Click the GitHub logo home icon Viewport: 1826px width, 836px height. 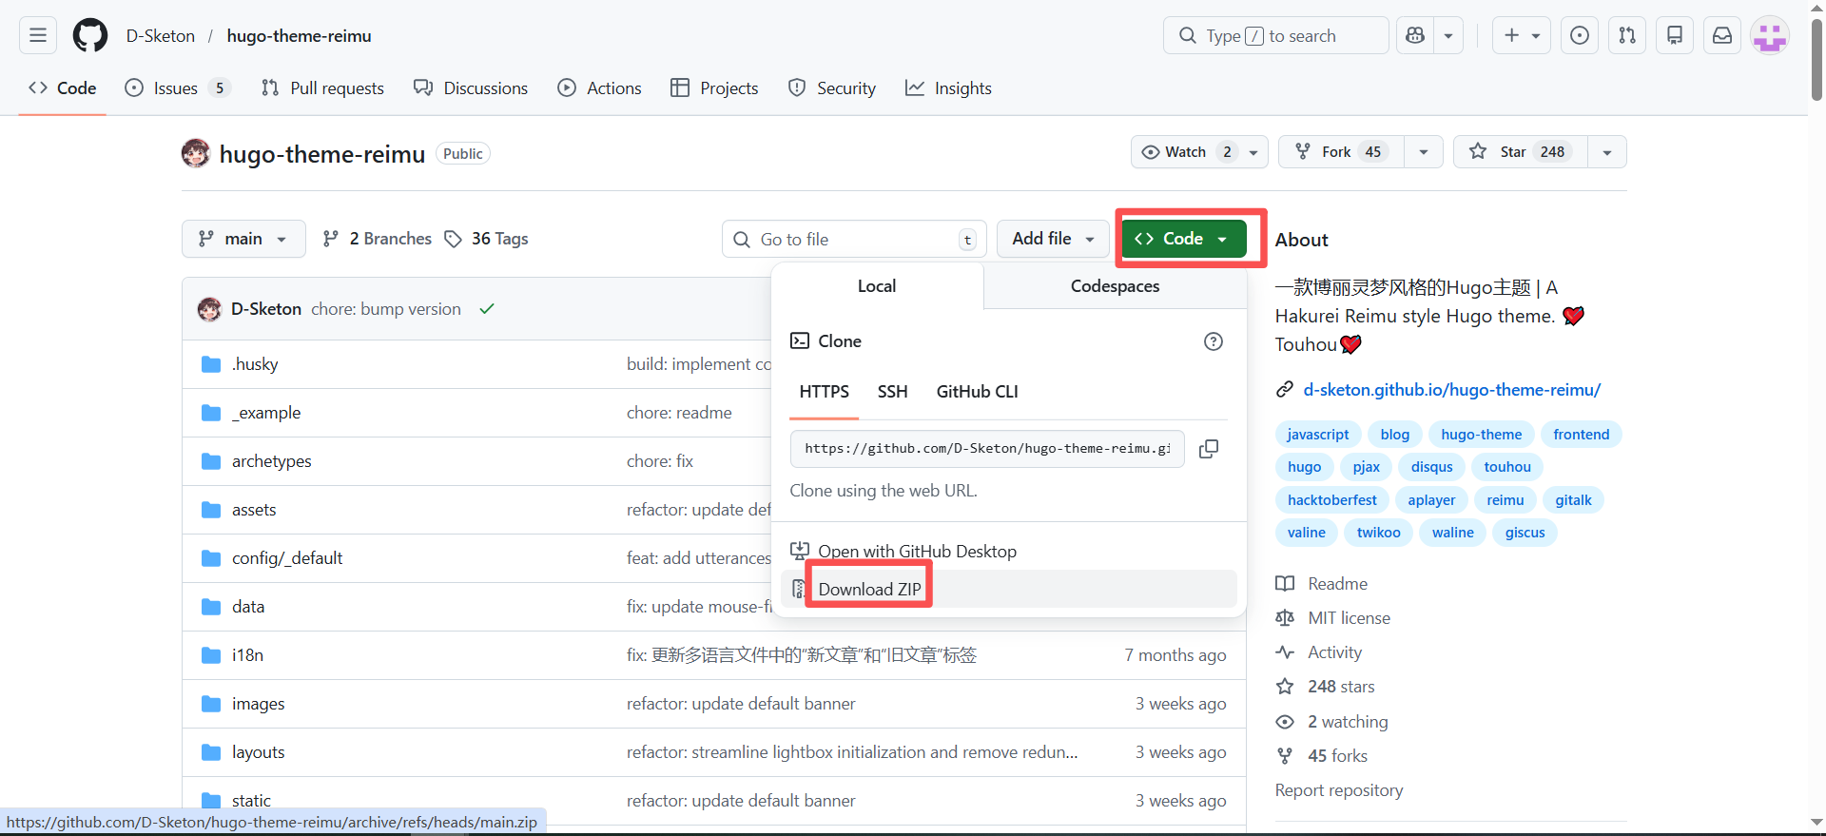point(90,35)
